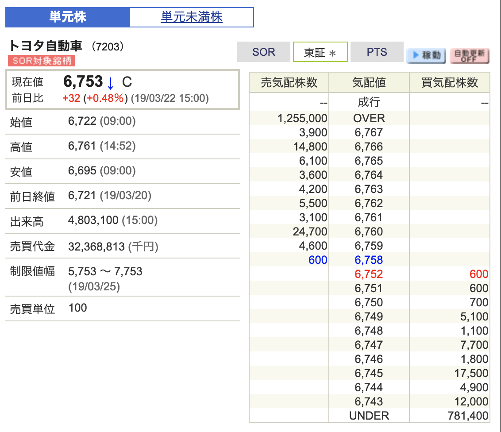Open the 単元未満株 tab link
The height and width of the screenshot is (432, 501).
[192, 17]
